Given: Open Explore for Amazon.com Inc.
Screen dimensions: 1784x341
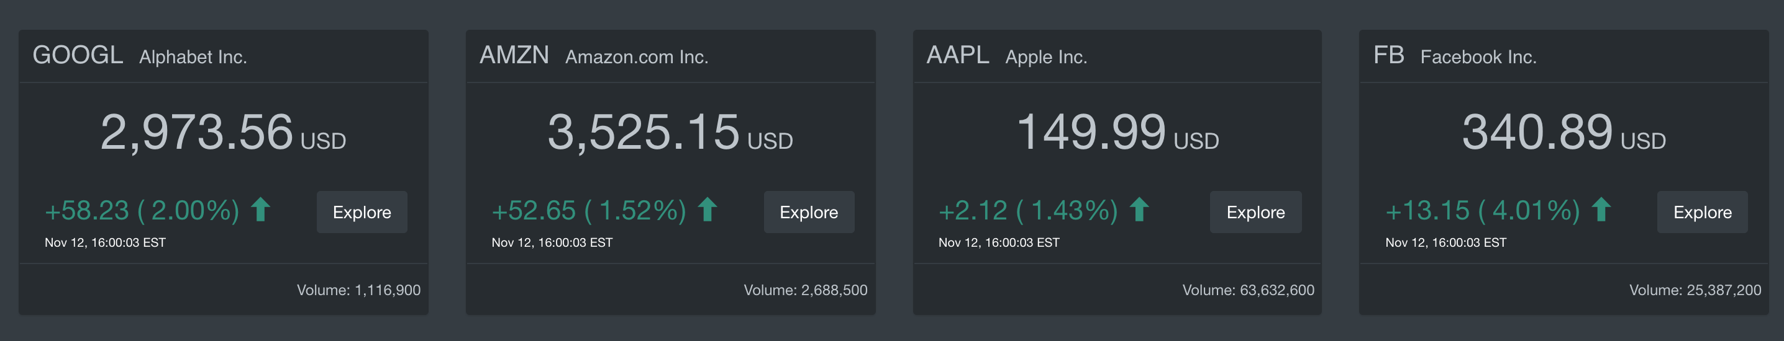Looking at the screenshot, I should point(808,212).
